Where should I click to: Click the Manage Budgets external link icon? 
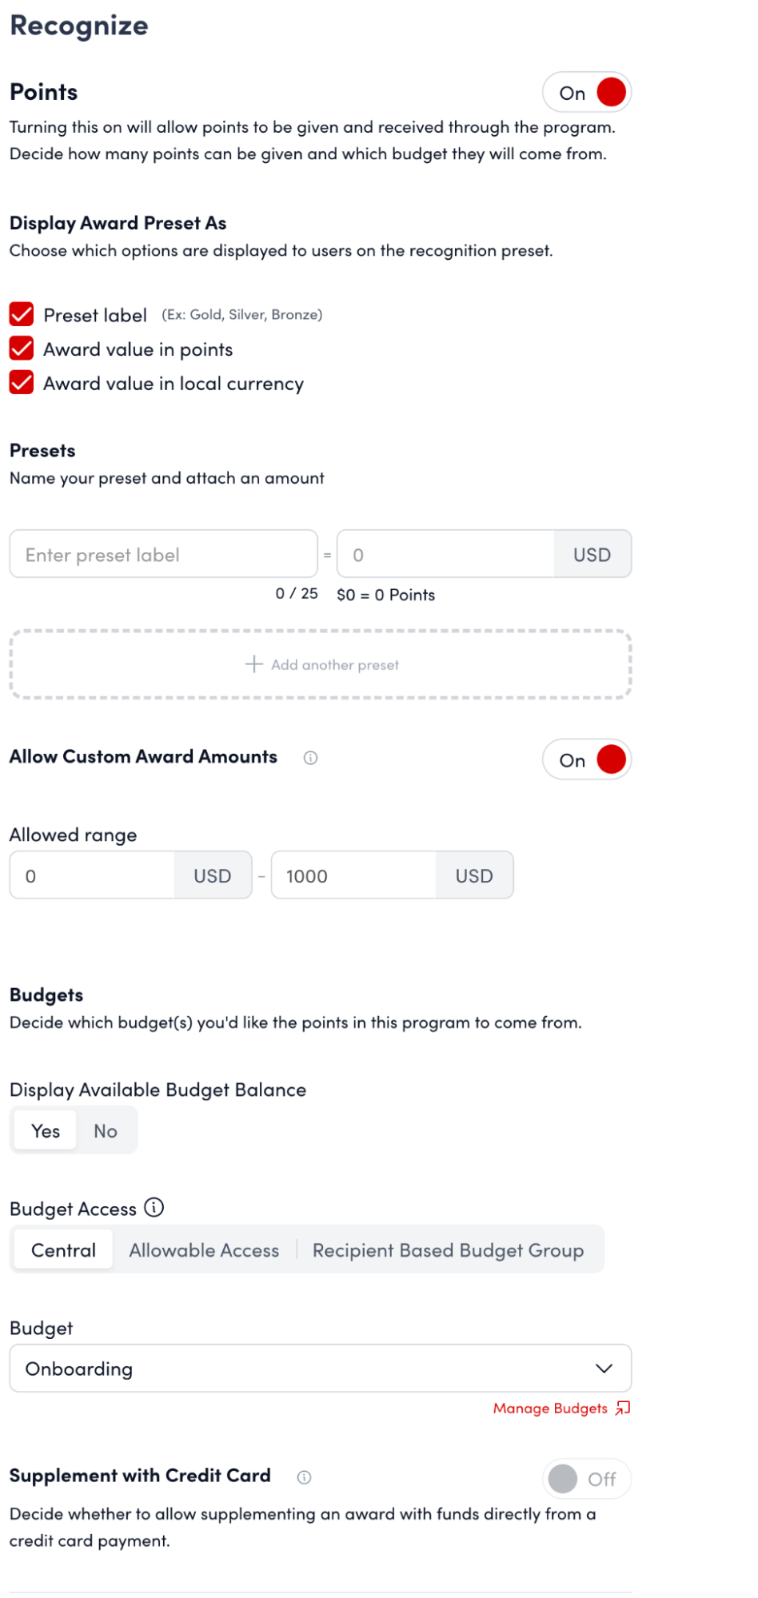pos(624,1408)
